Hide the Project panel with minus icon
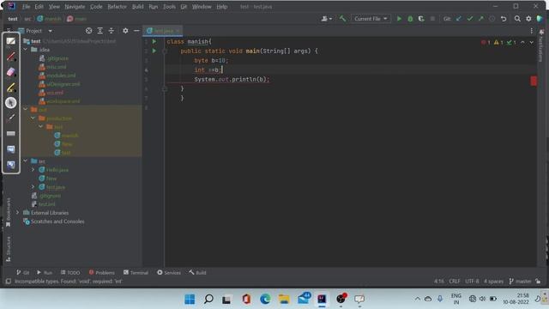The height and width of the screenshot is (309, 549). (136, 31)
